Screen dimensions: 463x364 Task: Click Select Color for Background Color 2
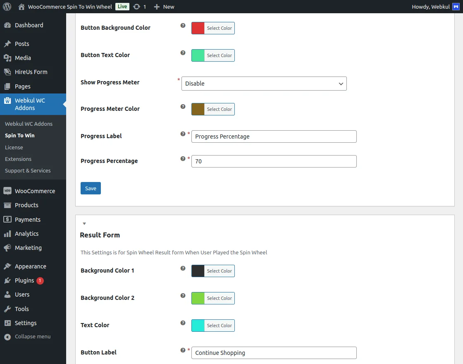tap(220, 298)
